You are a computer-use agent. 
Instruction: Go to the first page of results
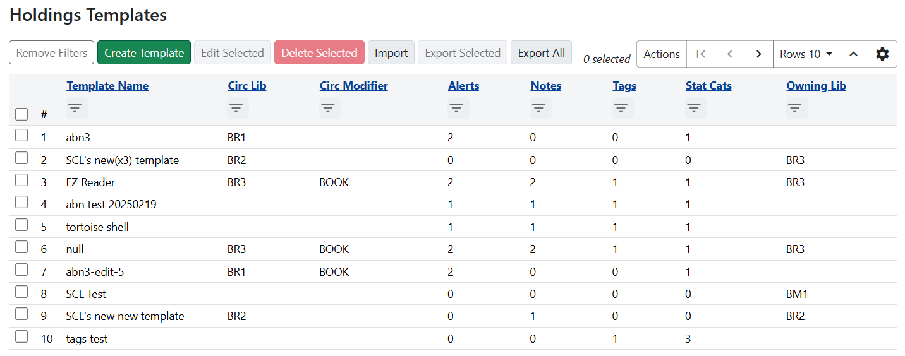(700, 54)
